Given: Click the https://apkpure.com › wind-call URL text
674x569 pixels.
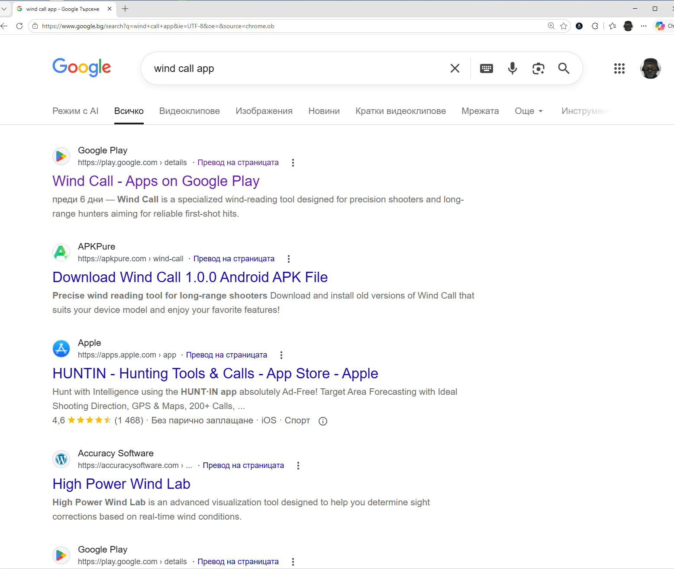Looking at the screenshot, I should [x=131, y=259].
